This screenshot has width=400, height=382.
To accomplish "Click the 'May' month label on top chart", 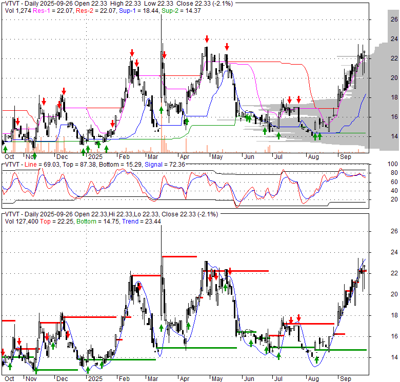I will point(217,157).
